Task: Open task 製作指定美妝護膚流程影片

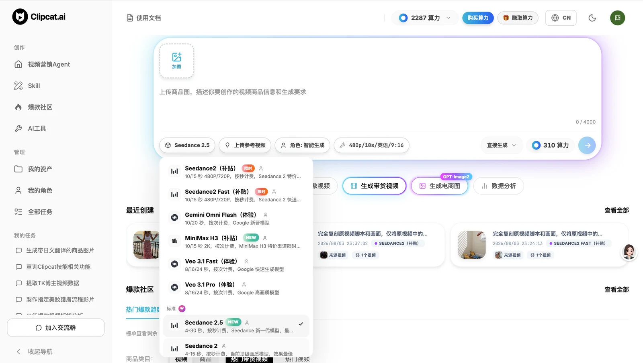Action: pyautogui.click(x=56, y=300)
